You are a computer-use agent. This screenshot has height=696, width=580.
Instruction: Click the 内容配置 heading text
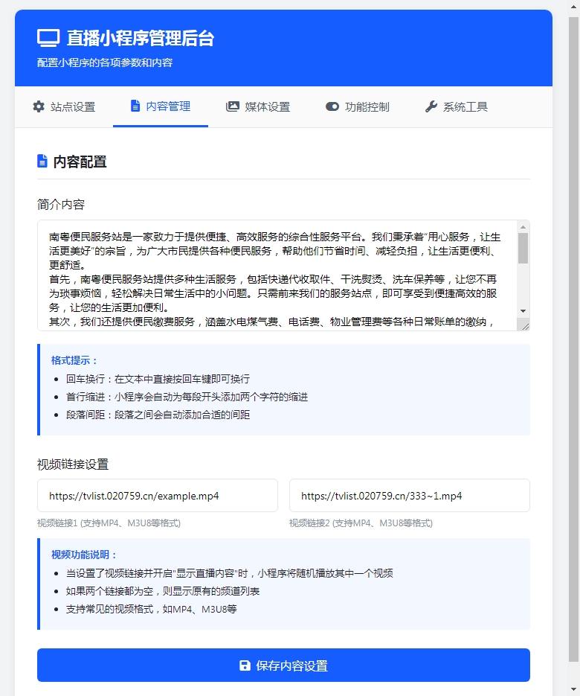tap(80, 162)
